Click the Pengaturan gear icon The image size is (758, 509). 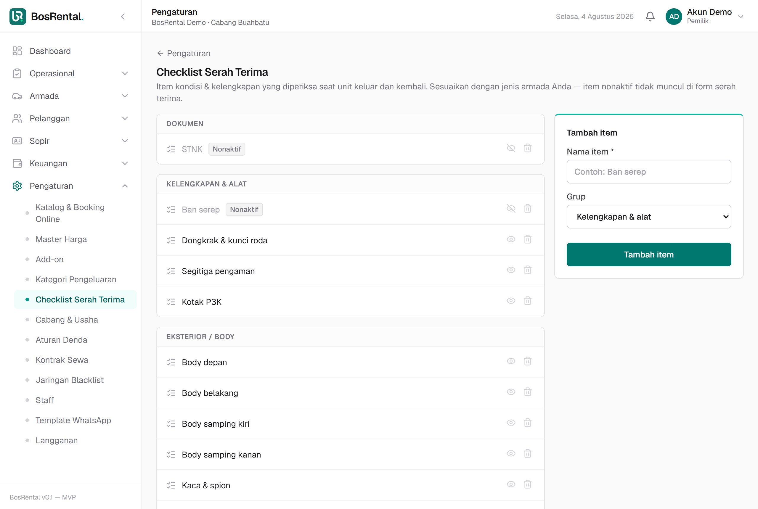[17, 186]
